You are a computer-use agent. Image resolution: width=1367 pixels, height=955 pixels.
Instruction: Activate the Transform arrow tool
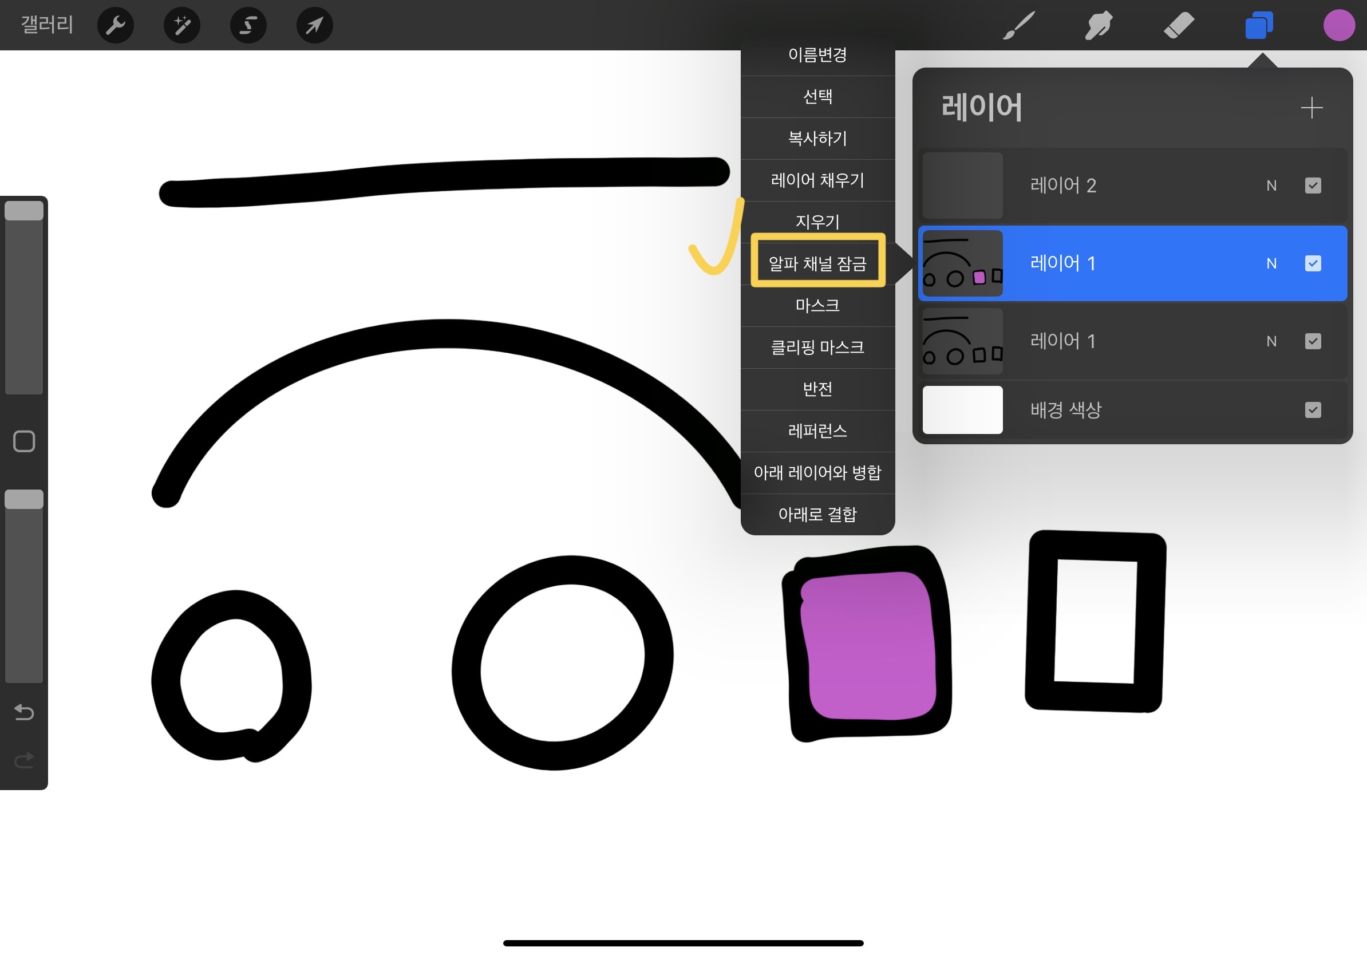(314, 26)
